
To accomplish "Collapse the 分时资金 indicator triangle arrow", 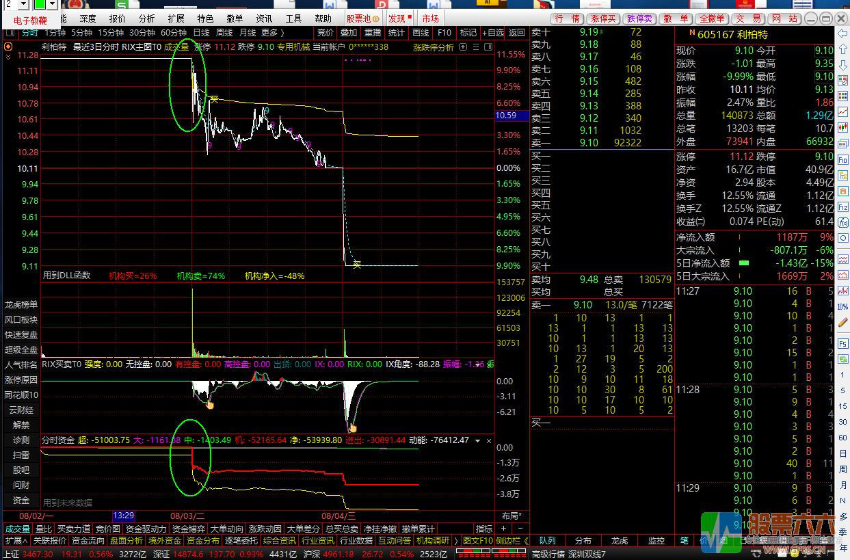I will (477, 440).
